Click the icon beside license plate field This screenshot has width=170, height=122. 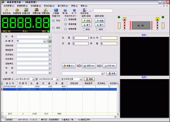[x=49, y=41]
